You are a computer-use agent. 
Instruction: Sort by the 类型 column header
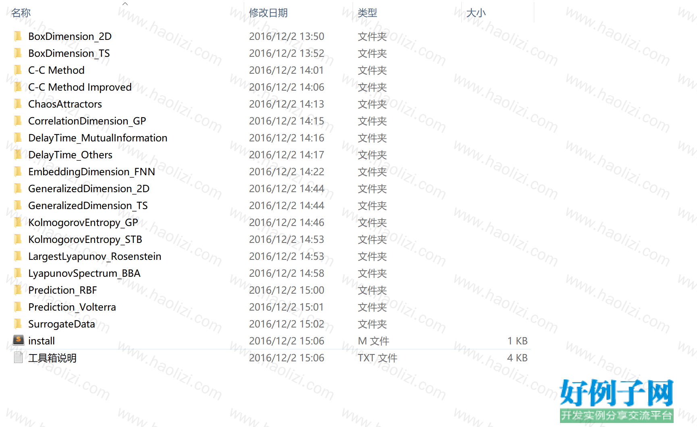tap(367, 13)
